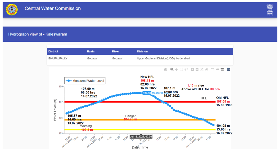Screen dimensions: 280x152
Task: Toggle Measured Water Level legend entry
Action: coord(85,81)
